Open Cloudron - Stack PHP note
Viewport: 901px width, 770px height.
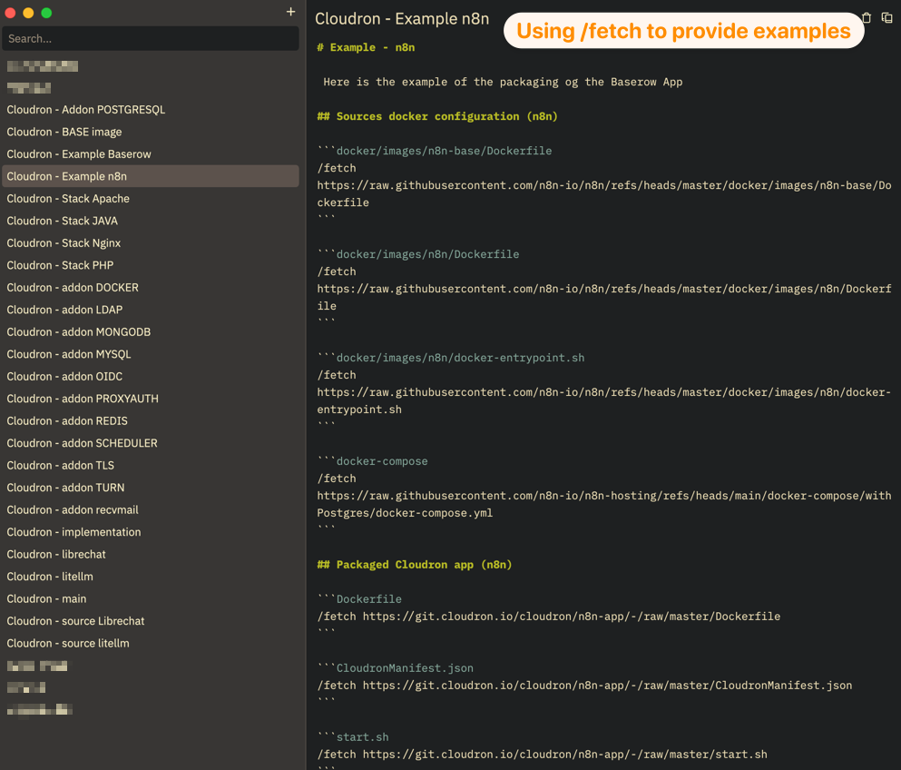pos(151,265)
